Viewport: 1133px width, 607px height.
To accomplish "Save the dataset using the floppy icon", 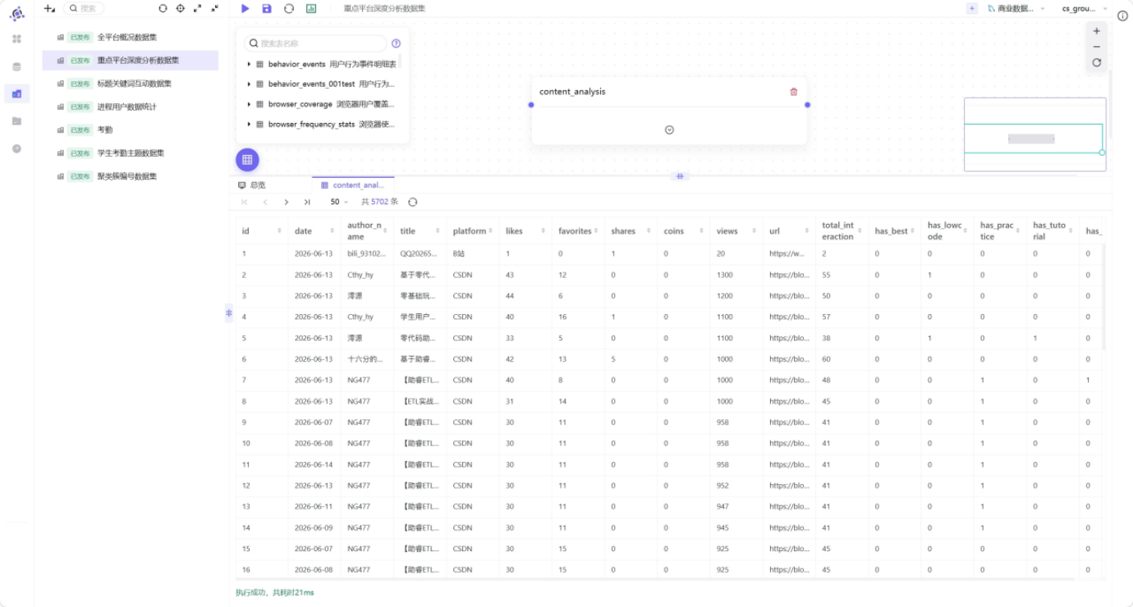I will [267, 8].
